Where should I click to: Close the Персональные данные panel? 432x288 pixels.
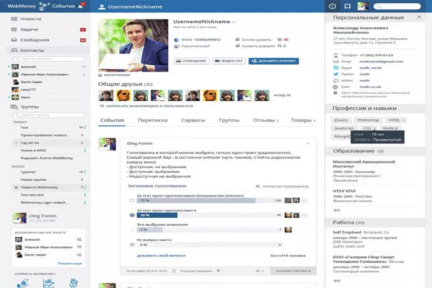419,17
